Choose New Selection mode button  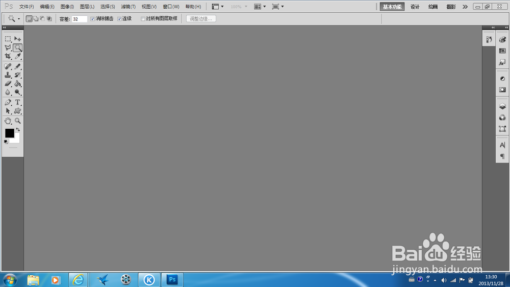(x=29, y=19)
